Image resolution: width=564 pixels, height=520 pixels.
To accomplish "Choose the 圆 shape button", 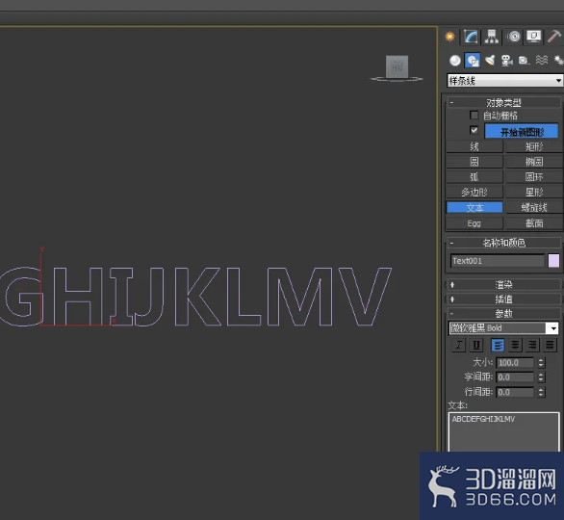I will tap(474, 162).
